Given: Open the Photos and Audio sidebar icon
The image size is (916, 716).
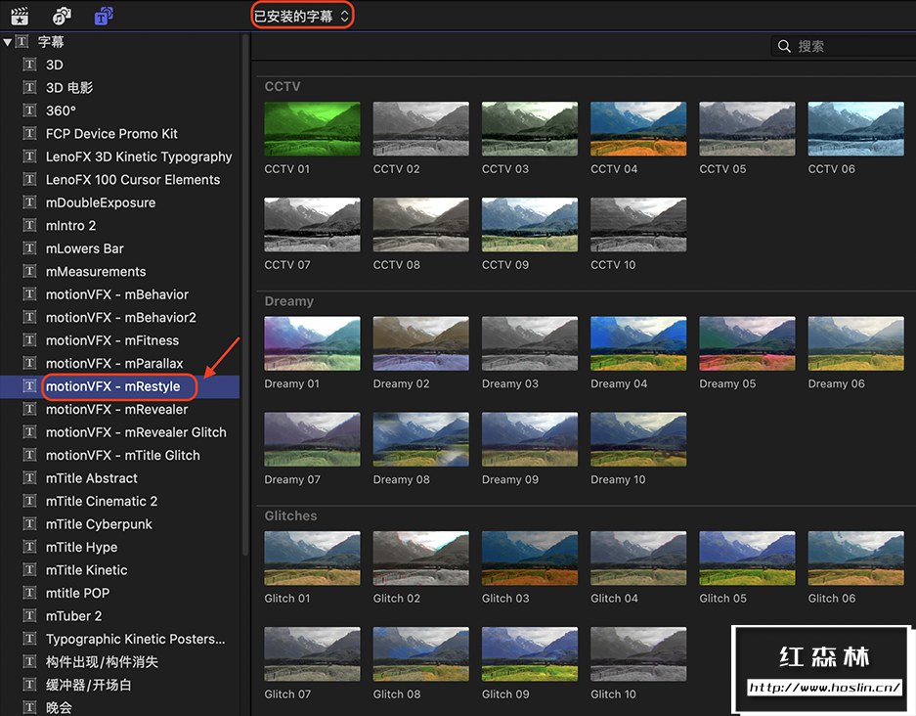Looking at the screenshot, I should pyautogui.click(x=62, y=16).
